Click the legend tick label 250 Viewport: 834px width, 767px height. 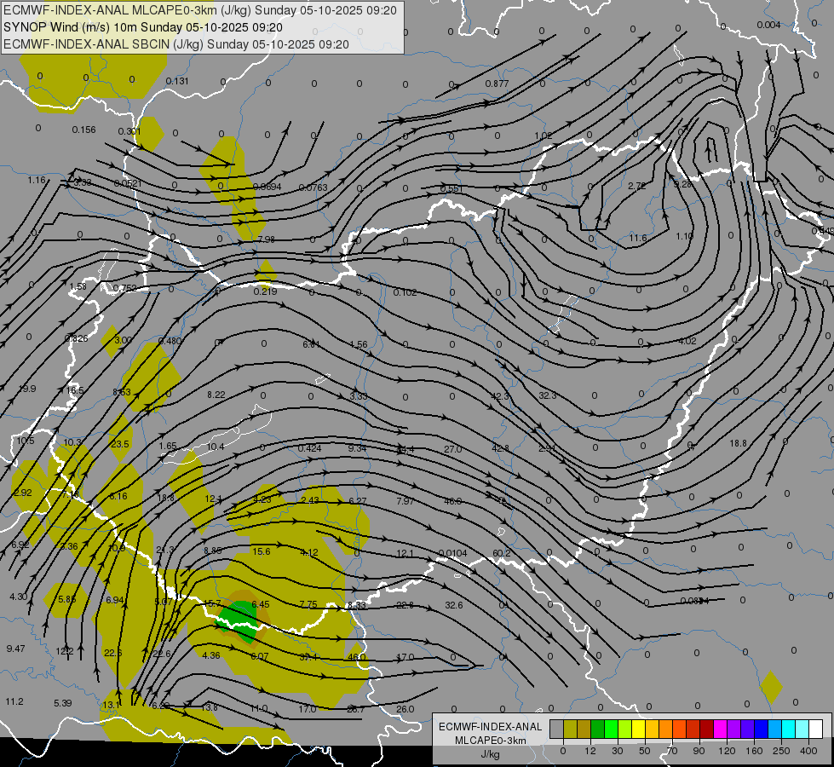(x=781, y=751)
